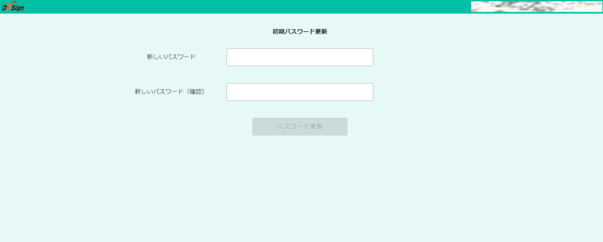This screenshot has width=603, height=242.
Task: Click blank space between the two password fields
Action: click(x=299, y=74)
